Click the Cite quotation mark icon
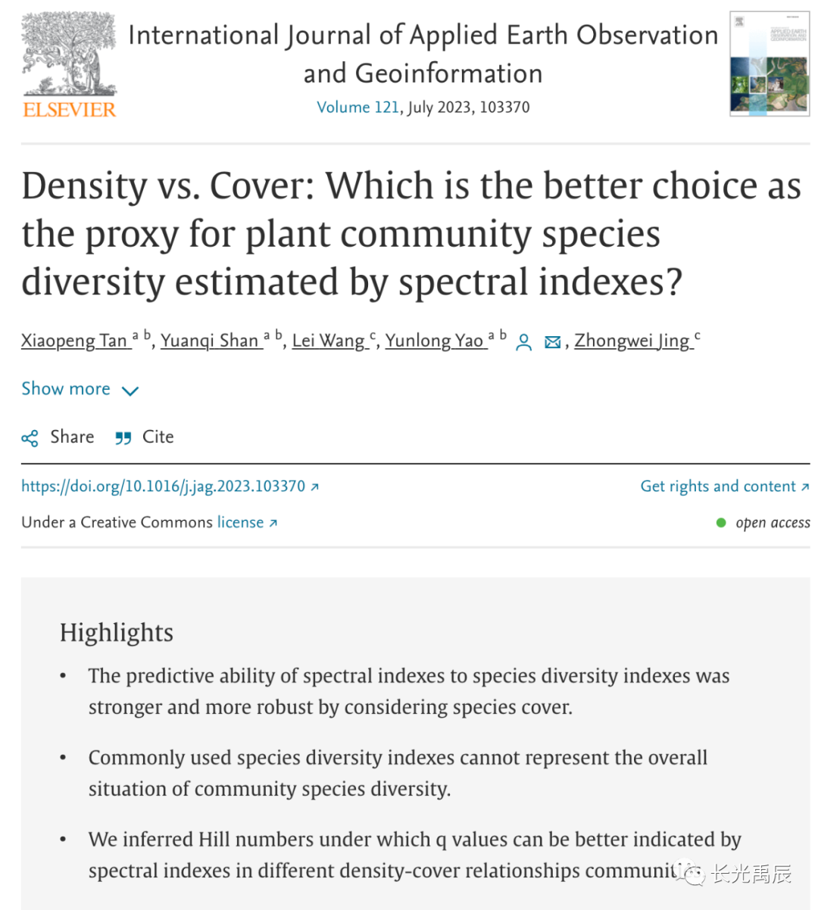Viewport: 818px width, 910px height. pos(123,438)
